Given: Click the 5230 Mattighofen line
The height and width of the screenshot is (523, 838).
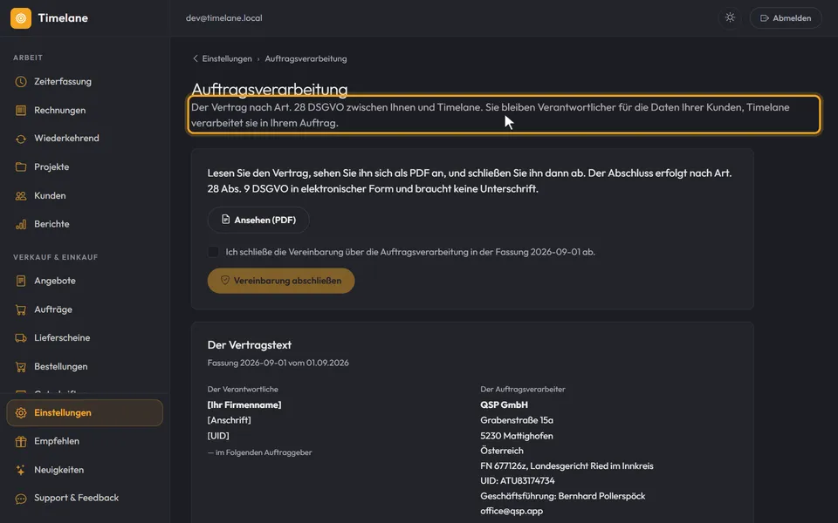Looking at the screenshot, I should tap(517, 436).
